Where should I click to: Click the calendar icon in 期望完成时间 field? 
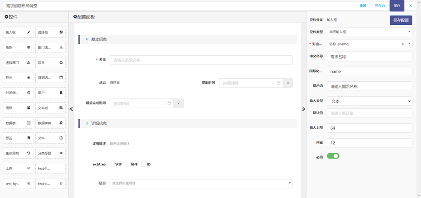[x=169, y=103]
